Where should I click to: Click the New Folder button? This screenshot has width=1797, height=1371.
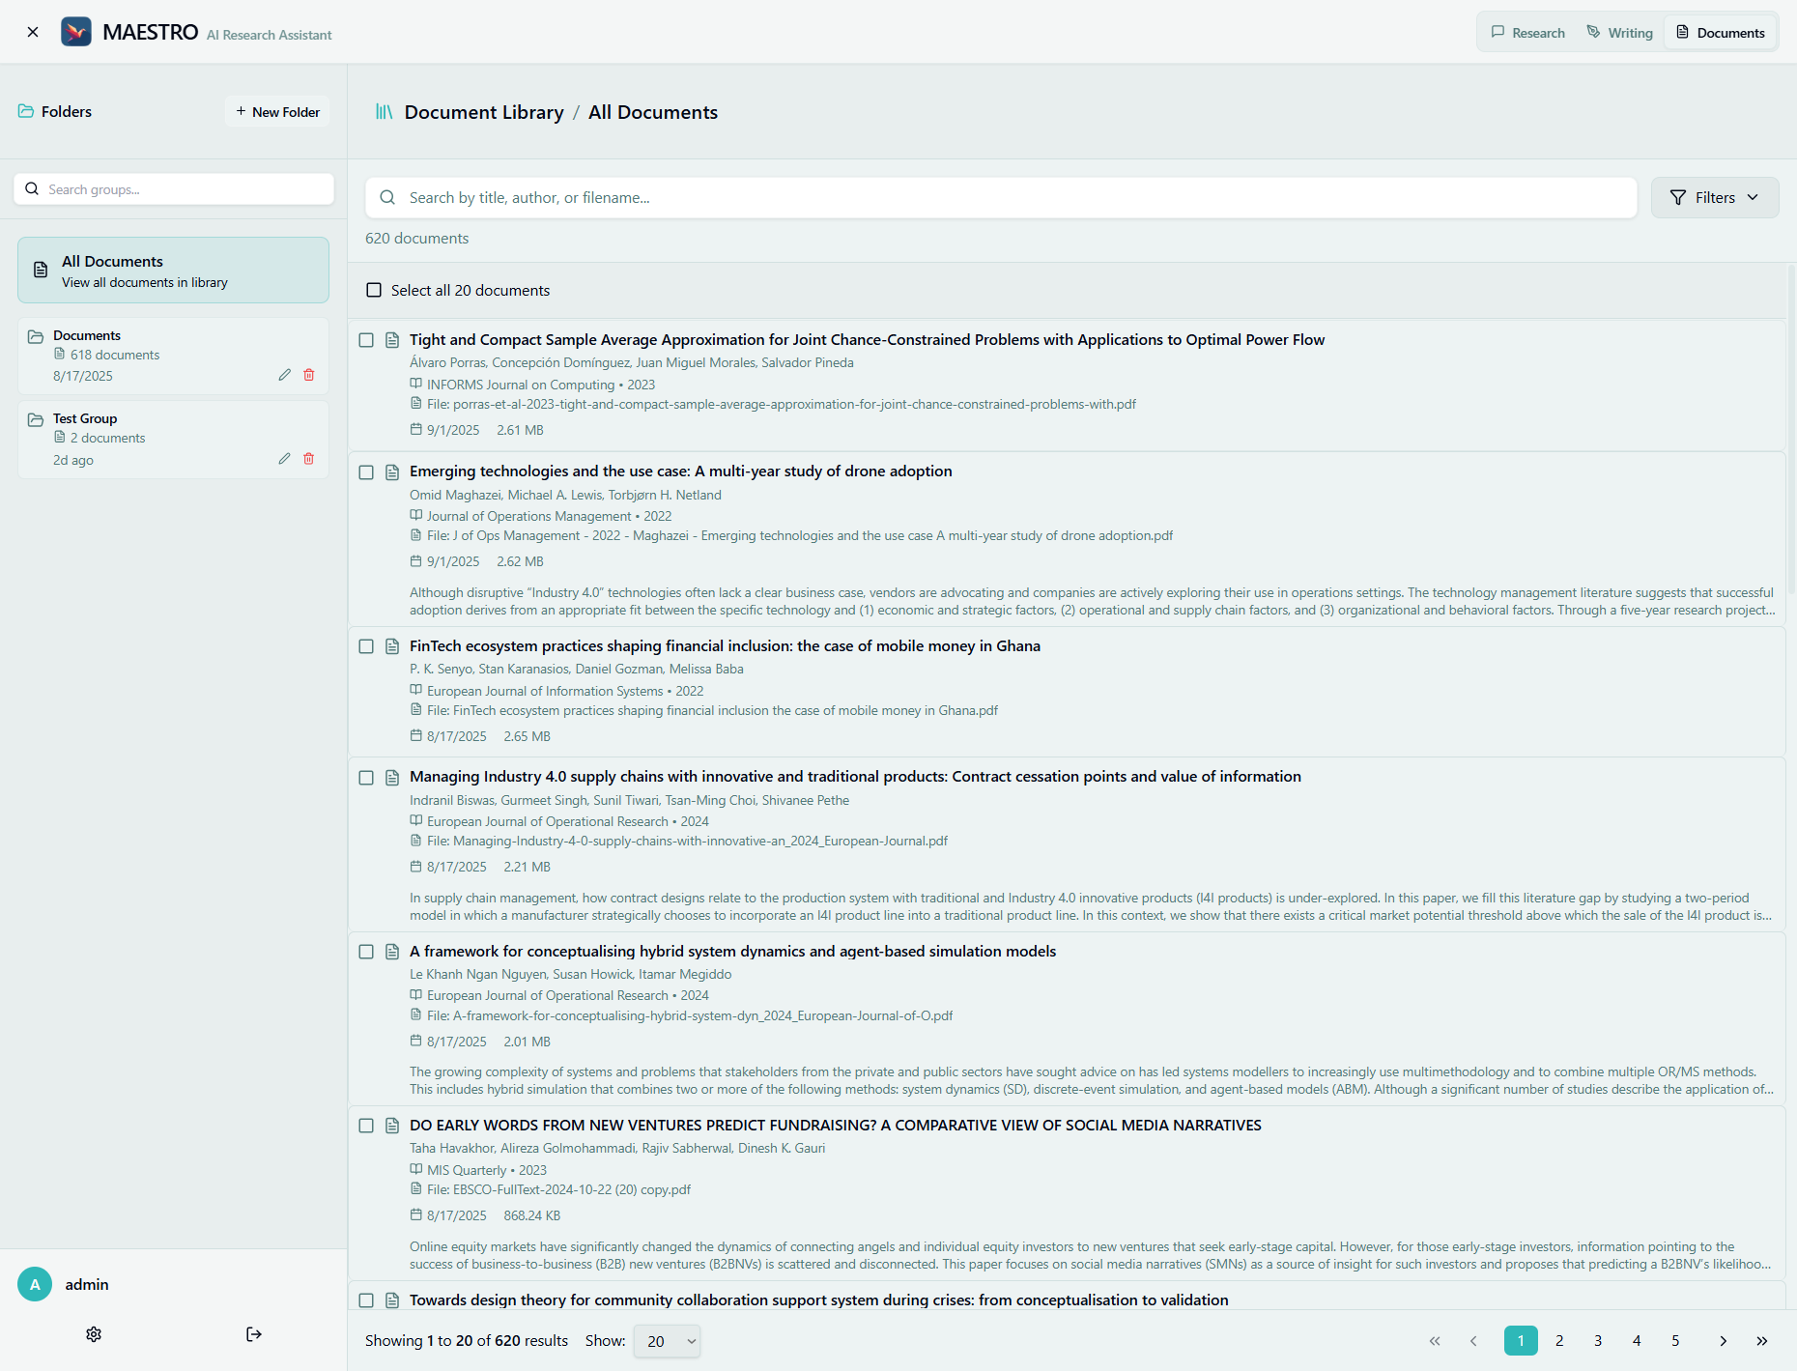click(276, 111)
